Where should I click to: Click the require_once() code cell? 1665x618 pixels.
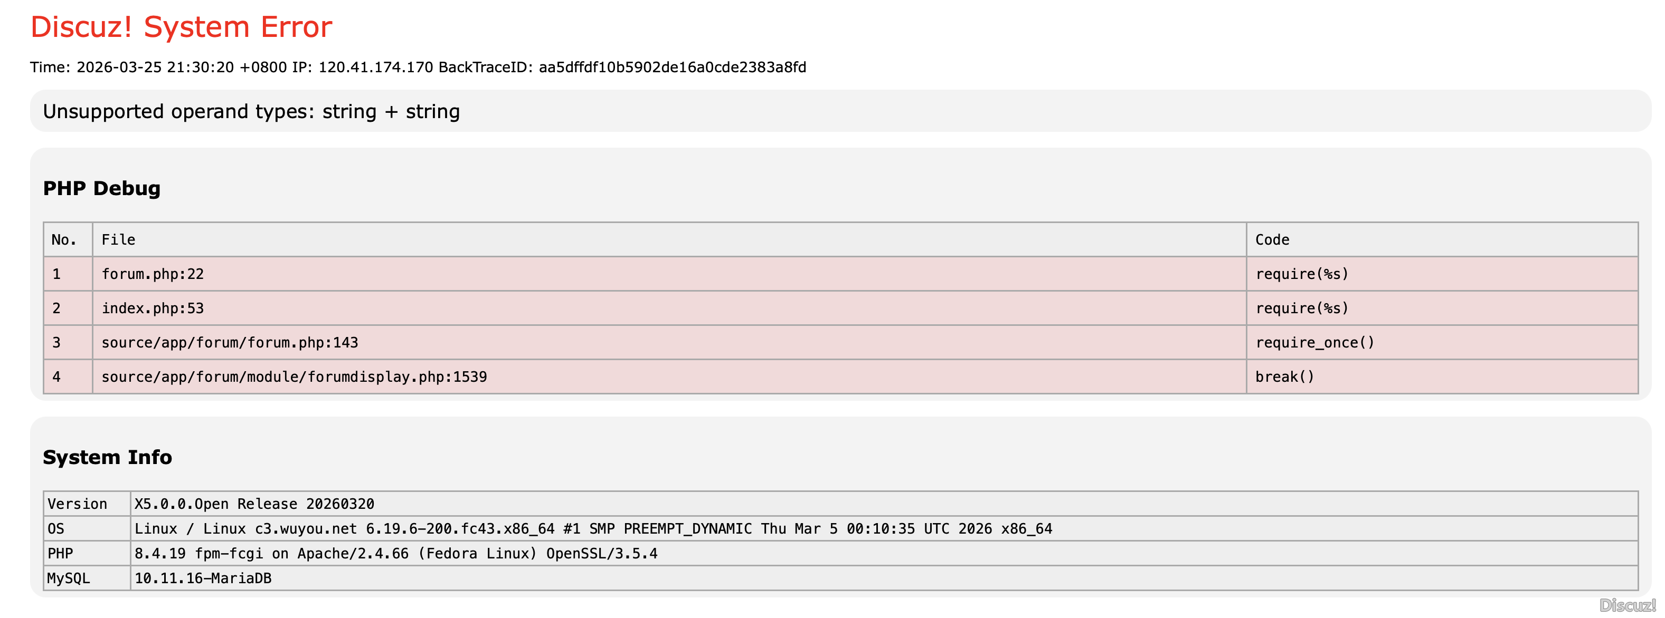pos(1314,342)
